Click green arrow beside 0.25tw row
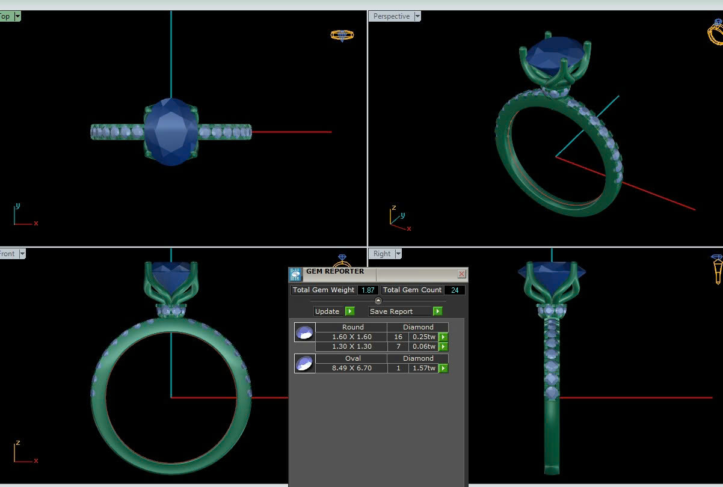Viewport: 723px width, 487px height. click(443, 337)
